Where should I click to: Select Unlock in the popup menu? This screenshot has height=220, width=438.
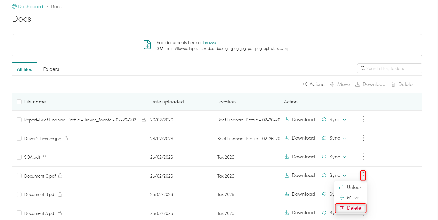(x=351, y=187)
